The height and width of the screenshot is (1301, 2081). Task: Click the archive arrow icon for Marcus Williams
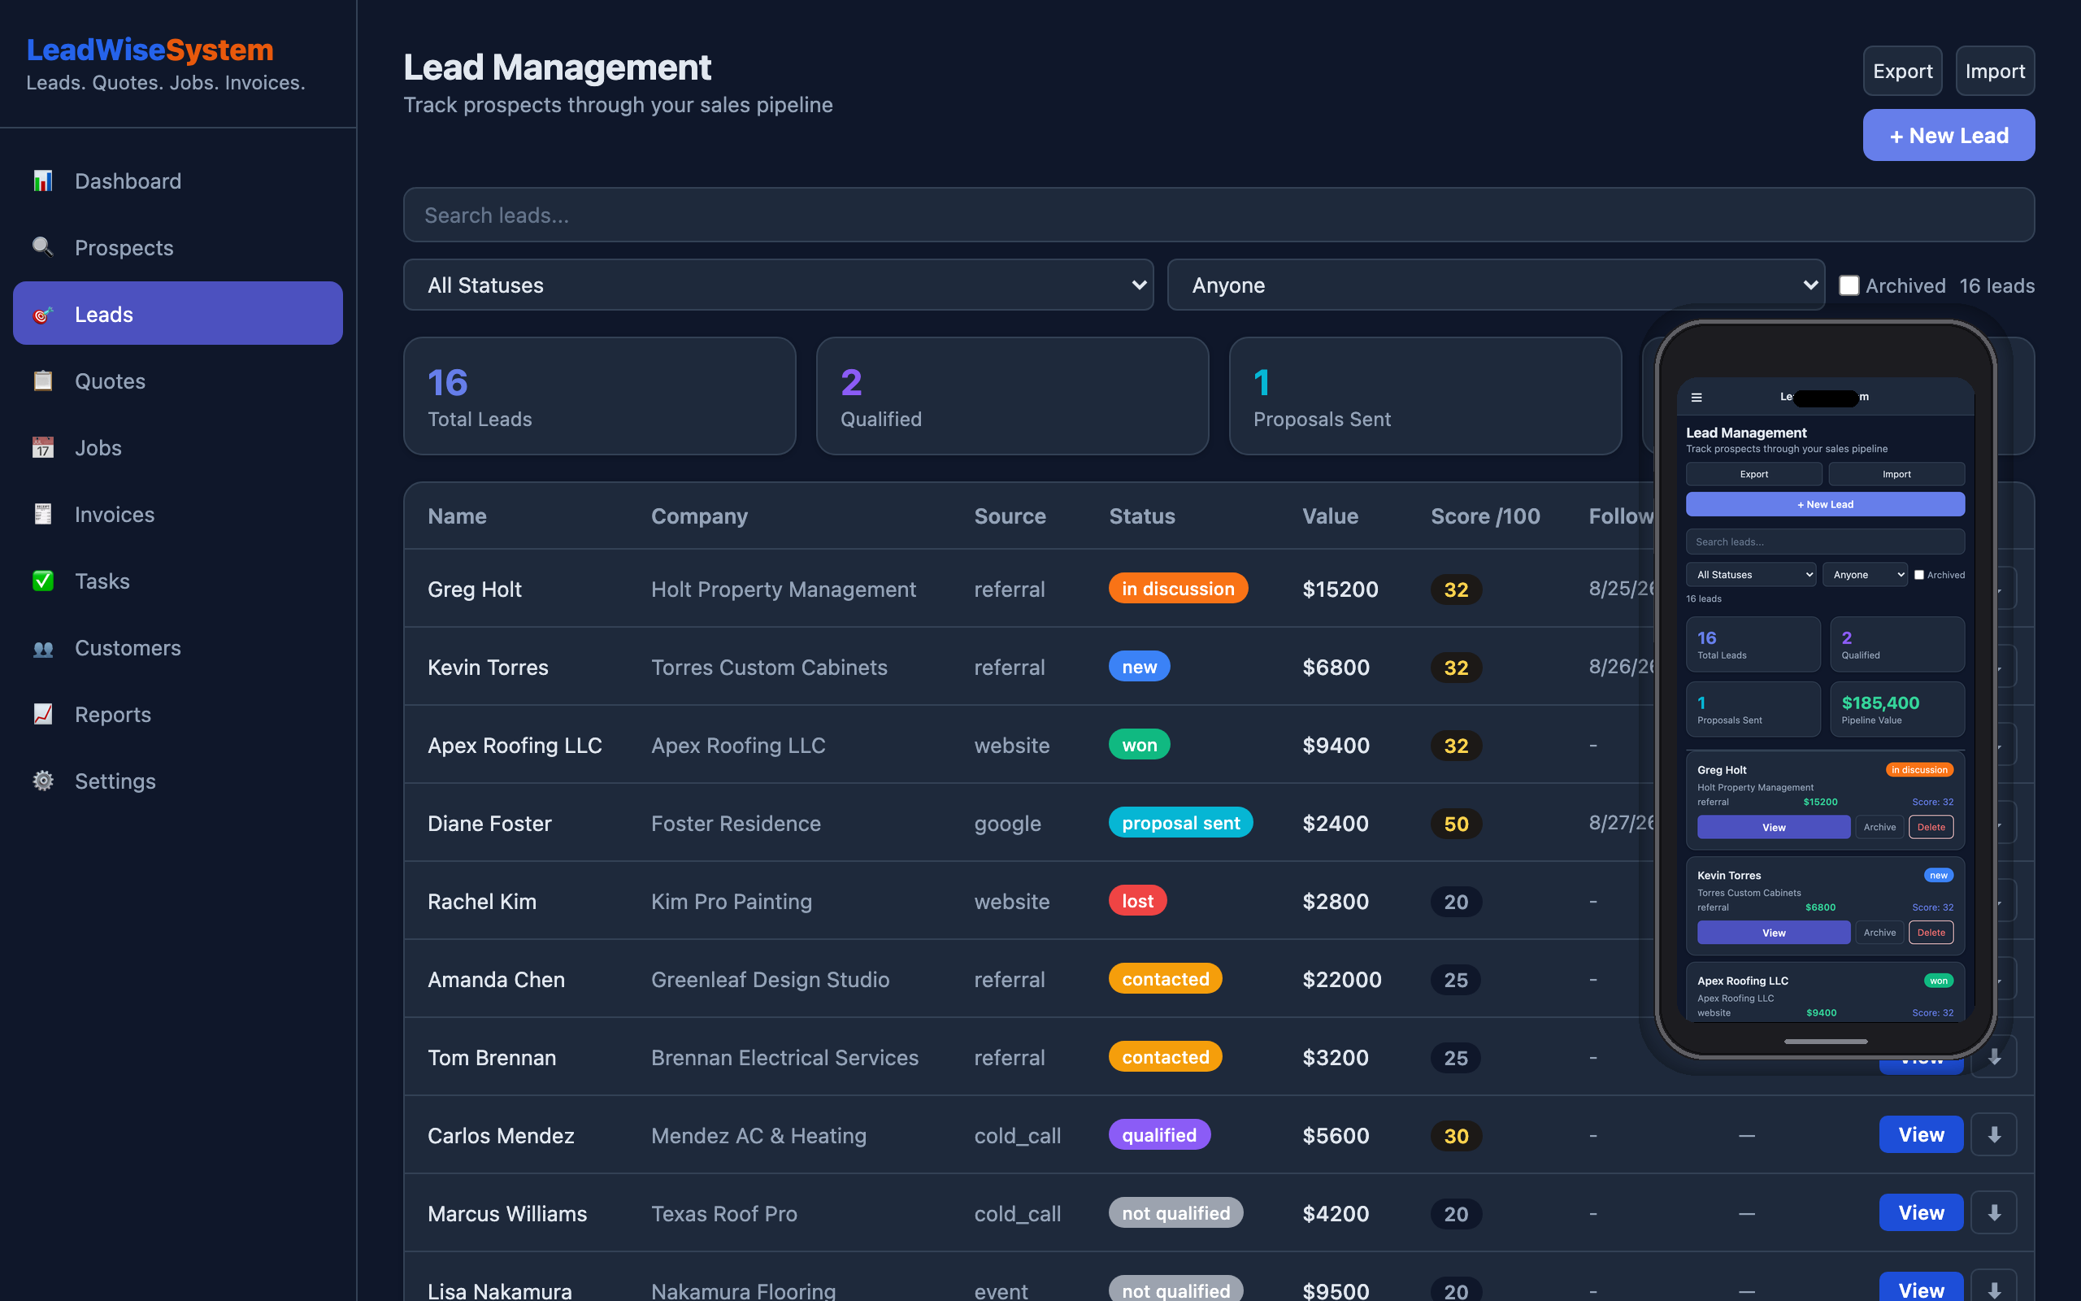tap(1994, 1213)
